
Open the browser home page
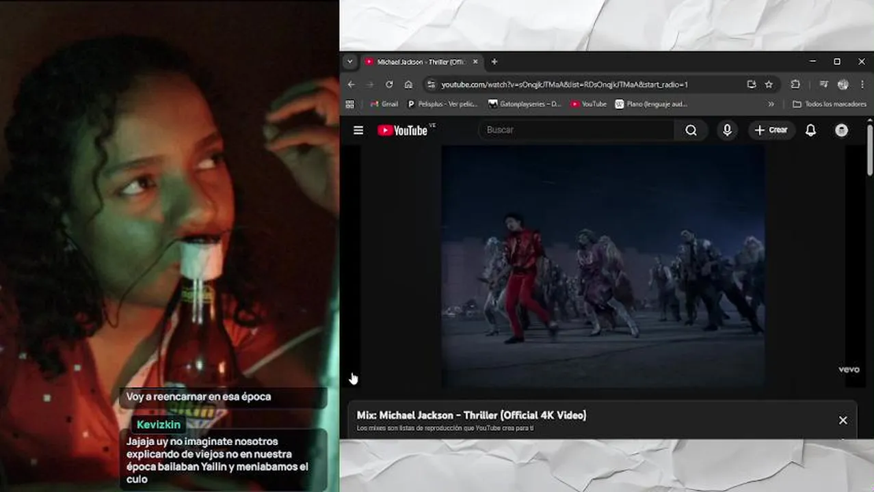[x=408, y=85]
